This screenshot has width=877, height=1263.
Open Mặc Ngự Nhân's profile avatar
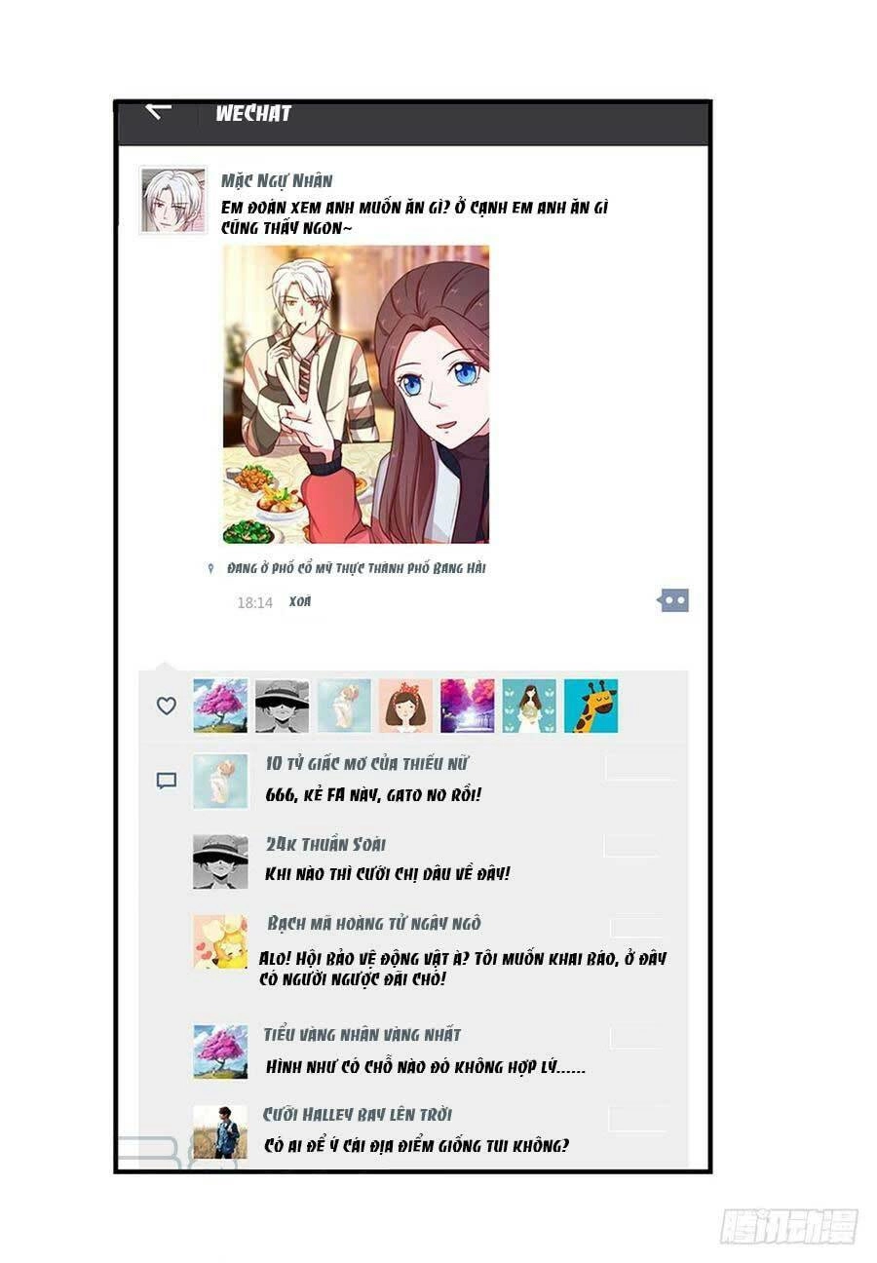(x=173, y=200)
